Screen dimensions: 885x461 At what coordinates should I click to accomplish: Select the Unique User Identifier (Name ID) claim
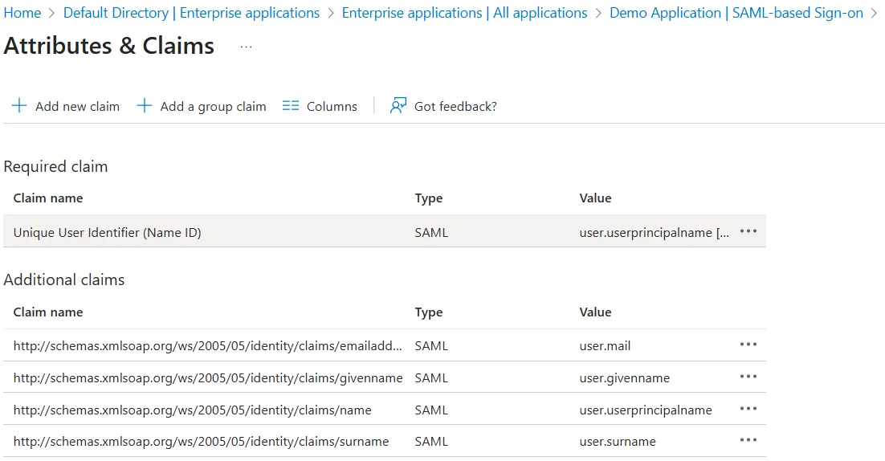[108, 232]
